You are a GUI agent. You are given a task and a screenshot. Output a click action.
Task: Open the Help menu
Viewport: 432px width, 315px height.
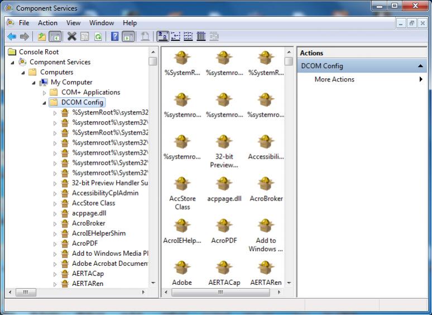click(x=129, y=23)
